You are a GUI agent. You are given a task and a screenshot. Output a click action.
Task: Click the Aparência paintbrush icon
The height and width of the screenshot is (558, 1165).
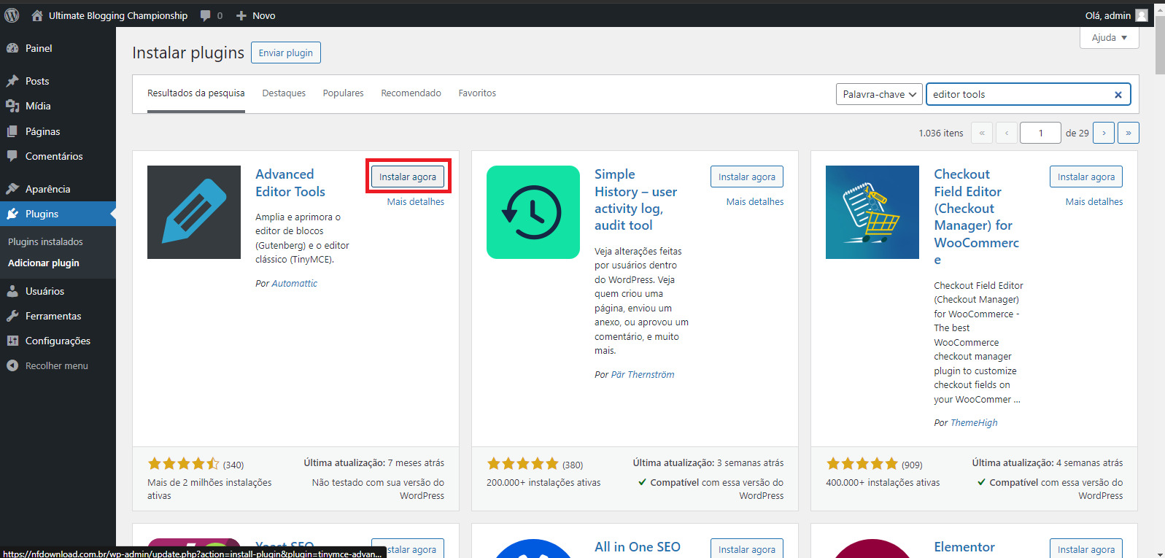tap(12, 189)
